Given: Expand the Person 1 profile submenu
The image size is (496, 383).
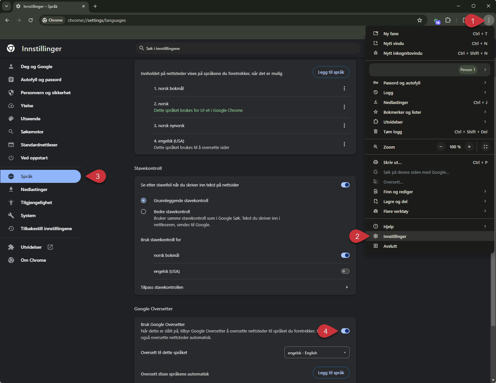Looking at the screenshot, I should point(430,69).
